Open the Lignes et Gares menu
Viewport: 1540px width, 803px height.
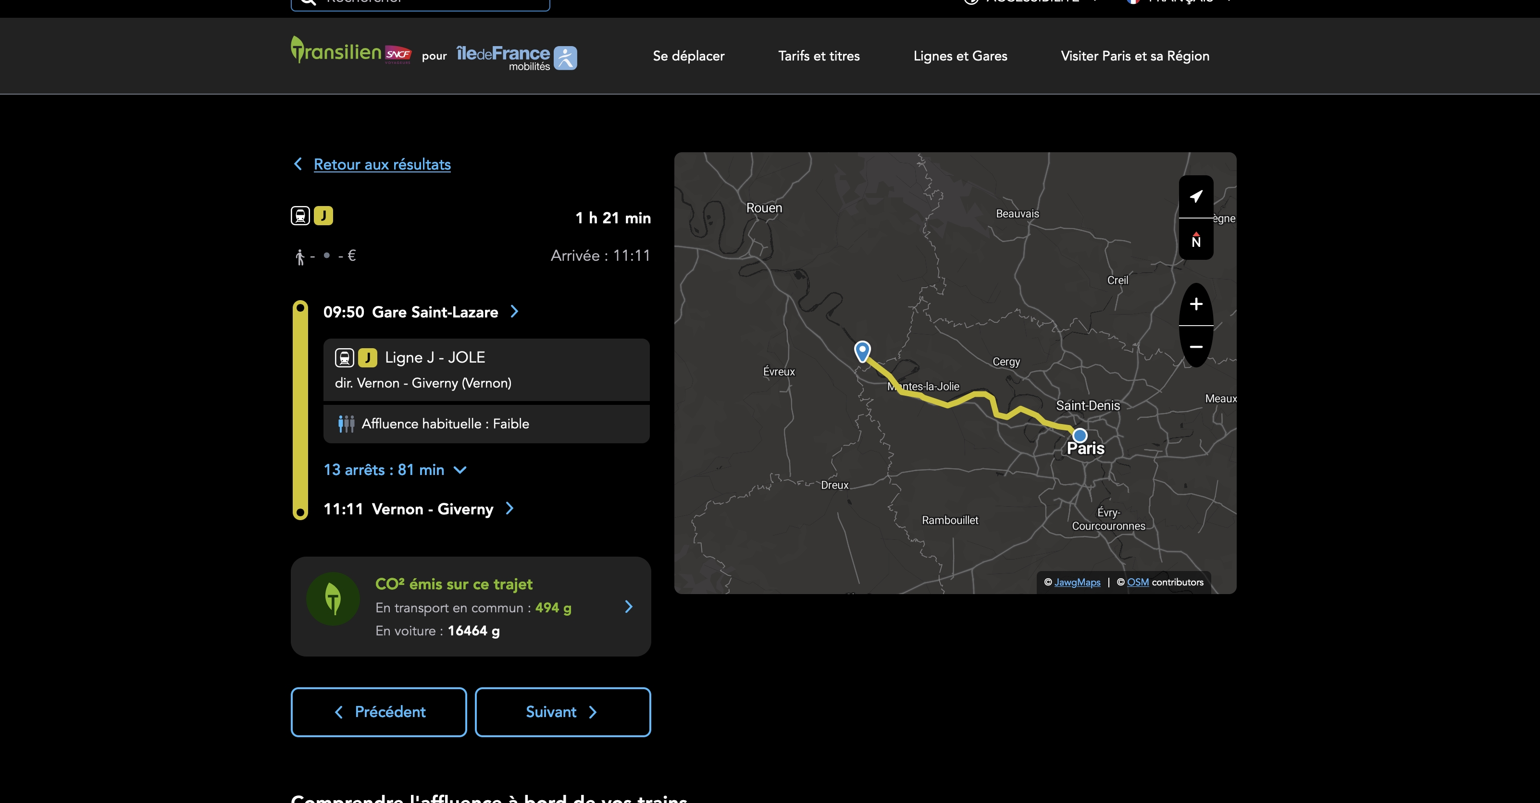pos(960,56)
